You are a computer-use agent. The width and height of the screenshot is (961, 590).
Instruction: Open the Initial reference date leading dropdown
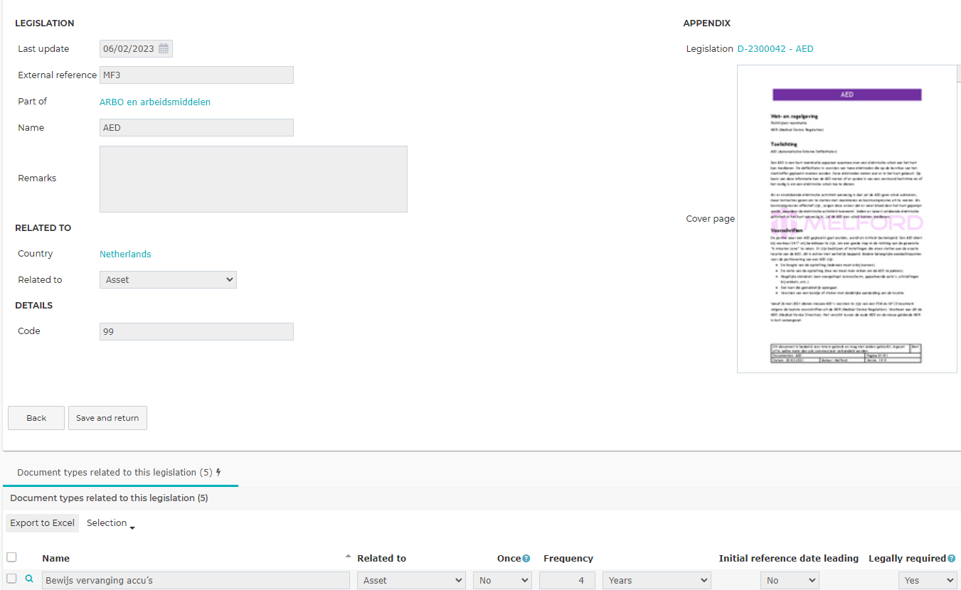point(790,581)
